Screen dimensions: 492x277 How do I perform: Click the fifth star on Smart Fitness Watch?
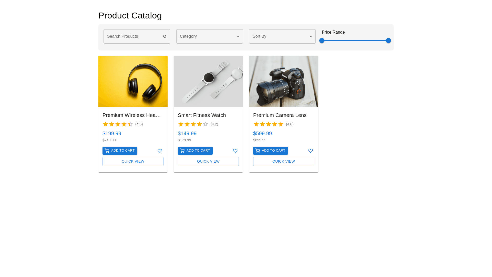pos(206,124)
